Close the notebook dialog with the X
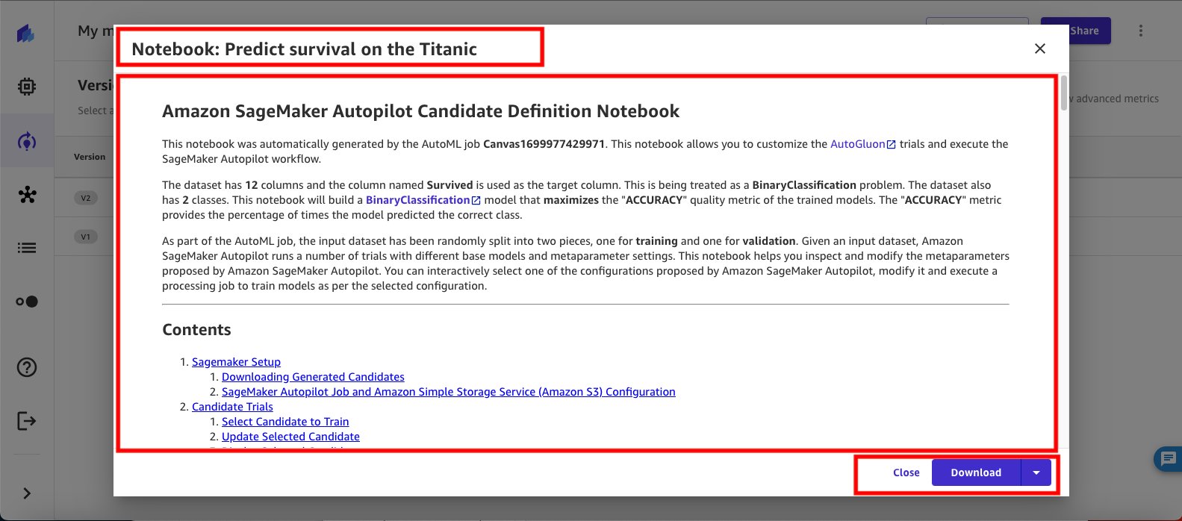 coord(1039,49)
